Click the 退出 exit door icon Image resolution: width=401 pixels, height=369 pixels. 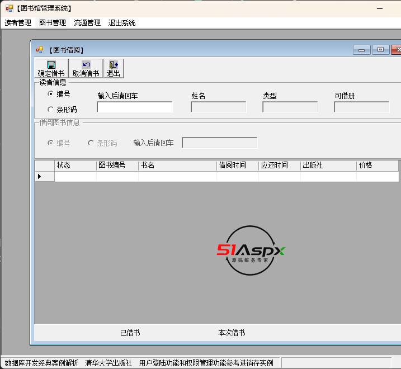(x=114, y=65)
